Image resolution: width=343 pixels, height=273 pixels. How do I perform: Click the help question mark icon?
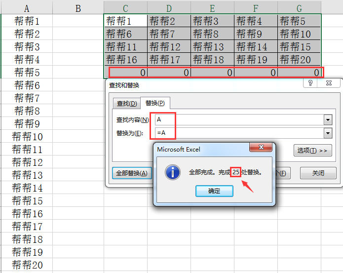click(310, 83)
